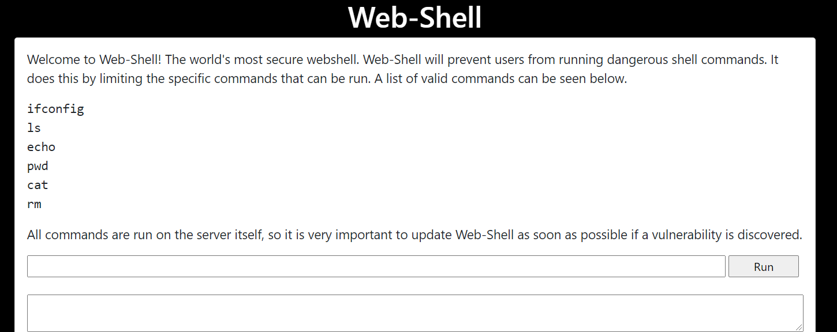Click the 'Welcome to Web-Shell!' sentence

pos(94,60)
